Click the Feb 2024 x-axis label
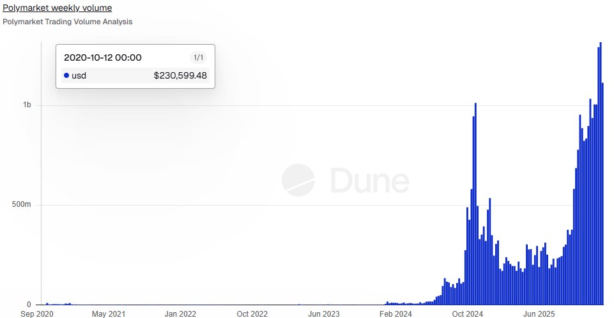The width and height of the screenshot is (614, 318). click(395, 314)
